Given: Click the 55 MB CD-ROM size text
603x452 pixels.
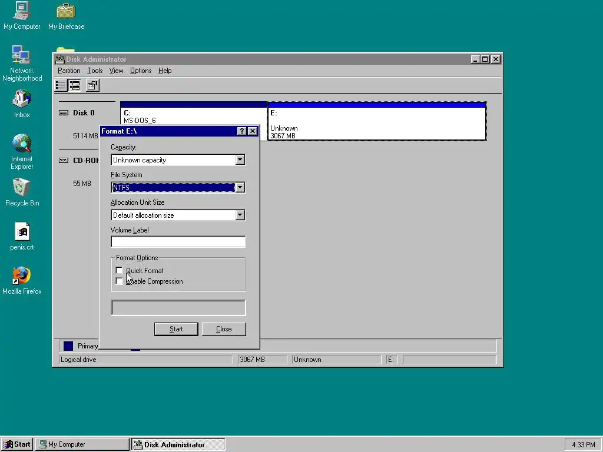Looking at the screenshot, I should pos(82,184).
